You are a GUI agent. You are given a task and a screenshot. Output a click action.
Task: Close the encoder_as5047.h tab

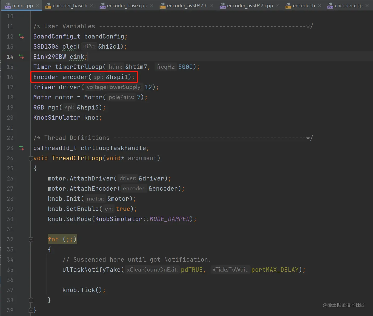coord(212,5)
